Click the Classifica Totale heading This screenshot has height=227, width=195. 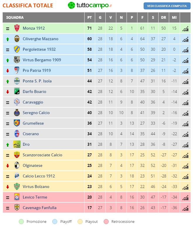tap(28, 6)
